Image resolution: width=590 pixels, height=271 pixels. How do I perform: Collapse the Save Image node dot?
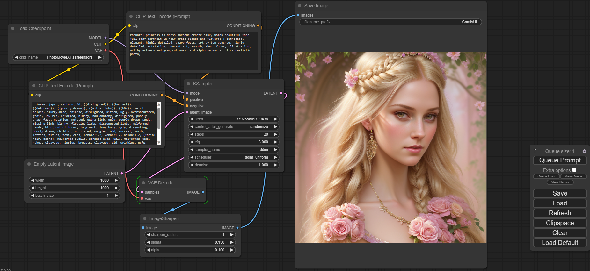pos(300,6)
